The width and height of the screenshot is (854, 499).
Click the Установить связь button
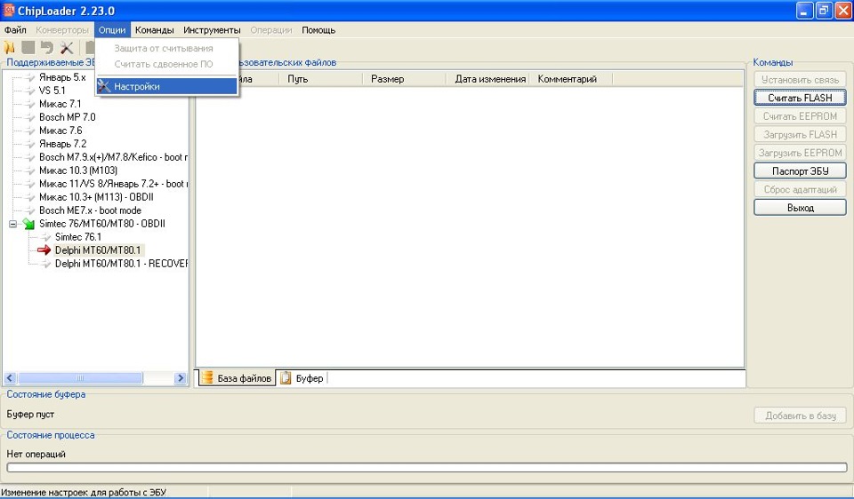coord(800,79)
